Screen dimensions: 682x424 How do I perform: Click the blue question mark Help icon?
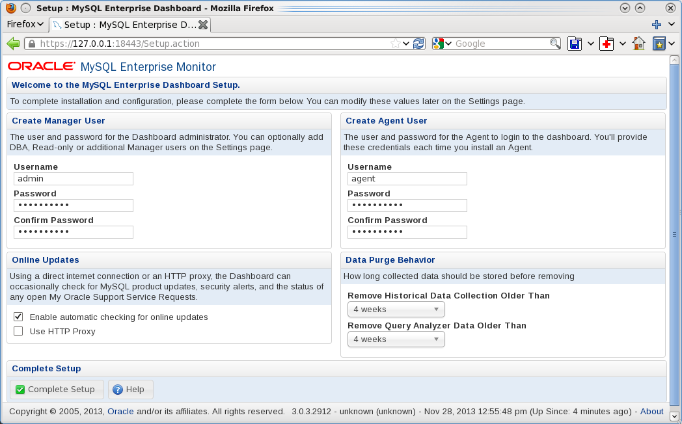(x=118, y=390)
